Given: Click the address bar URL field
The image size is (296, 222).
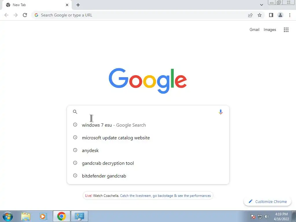Looking at the screenshot, I should [140, 15].
